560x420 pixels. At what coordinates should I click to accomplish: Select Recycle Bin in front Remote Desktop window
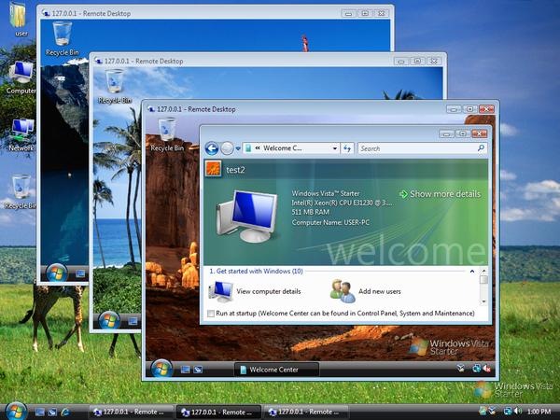pos(167,134)
